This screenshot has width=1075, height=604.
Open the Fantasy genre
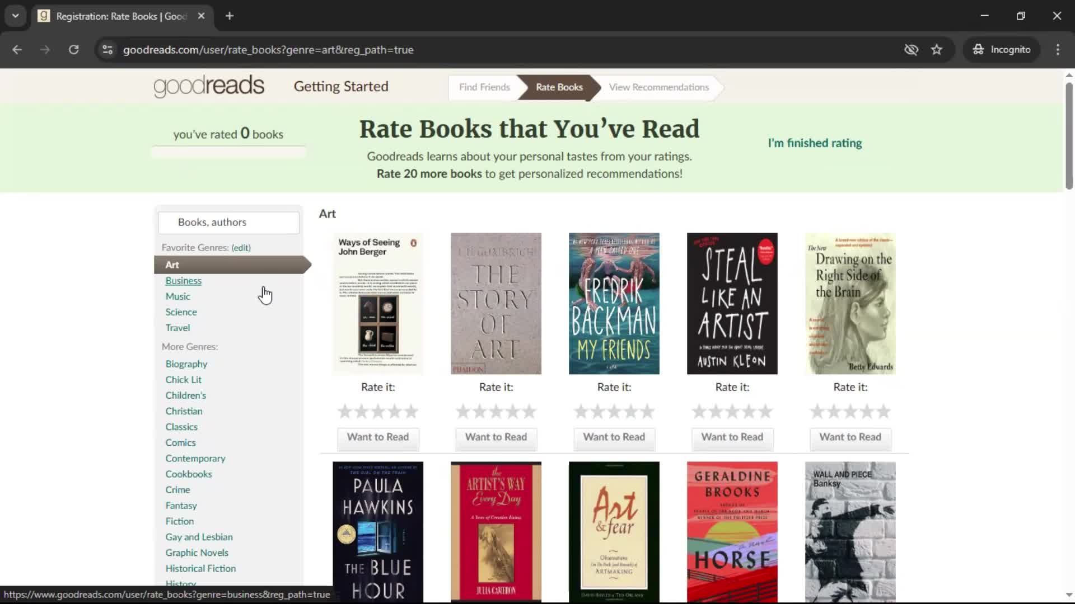point(181,506)
